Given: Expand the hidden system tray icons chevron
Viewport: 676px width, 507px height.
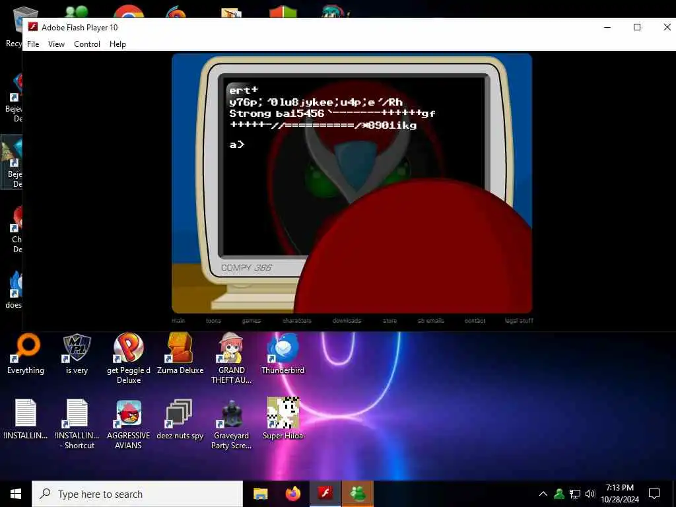Looking at the screenshot, I should [543, 494].
